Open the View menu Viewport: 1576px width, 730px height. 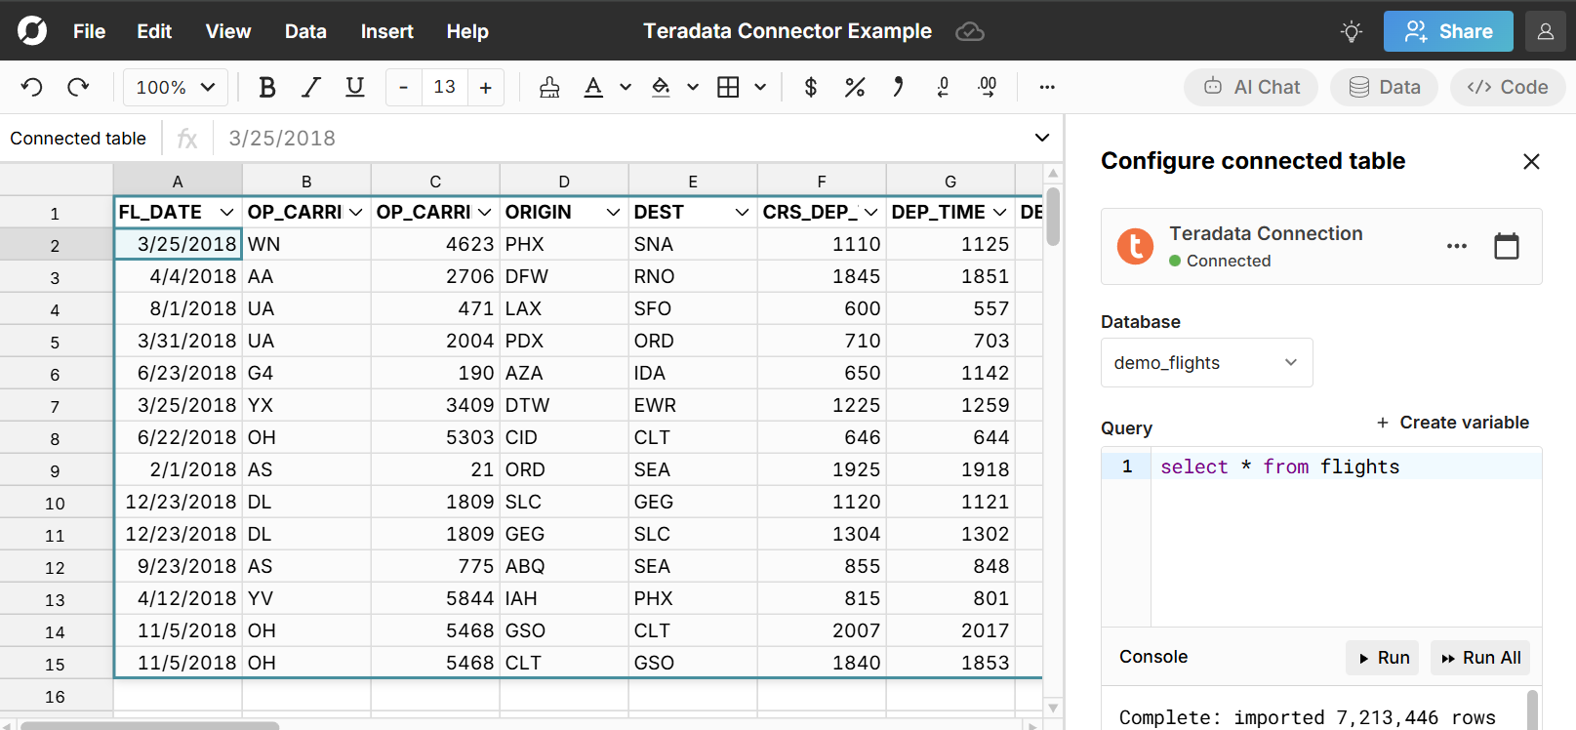[x=228, y=31]
